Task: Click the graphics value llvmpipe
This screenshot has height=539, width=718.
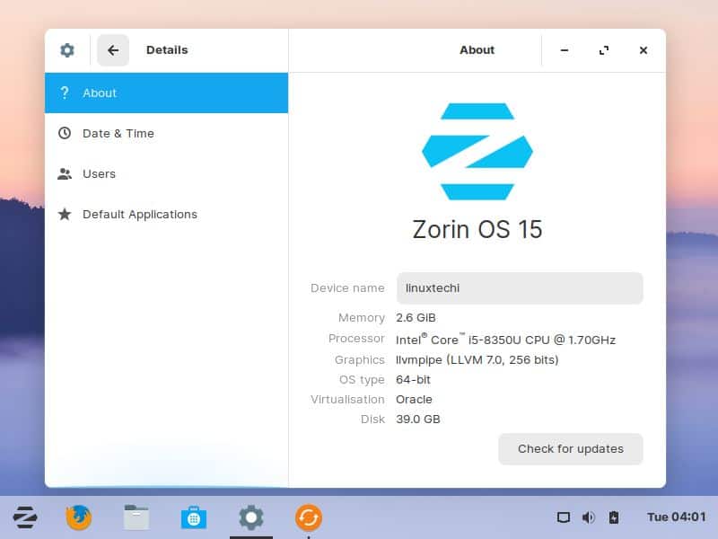Action: pos(477,360)
